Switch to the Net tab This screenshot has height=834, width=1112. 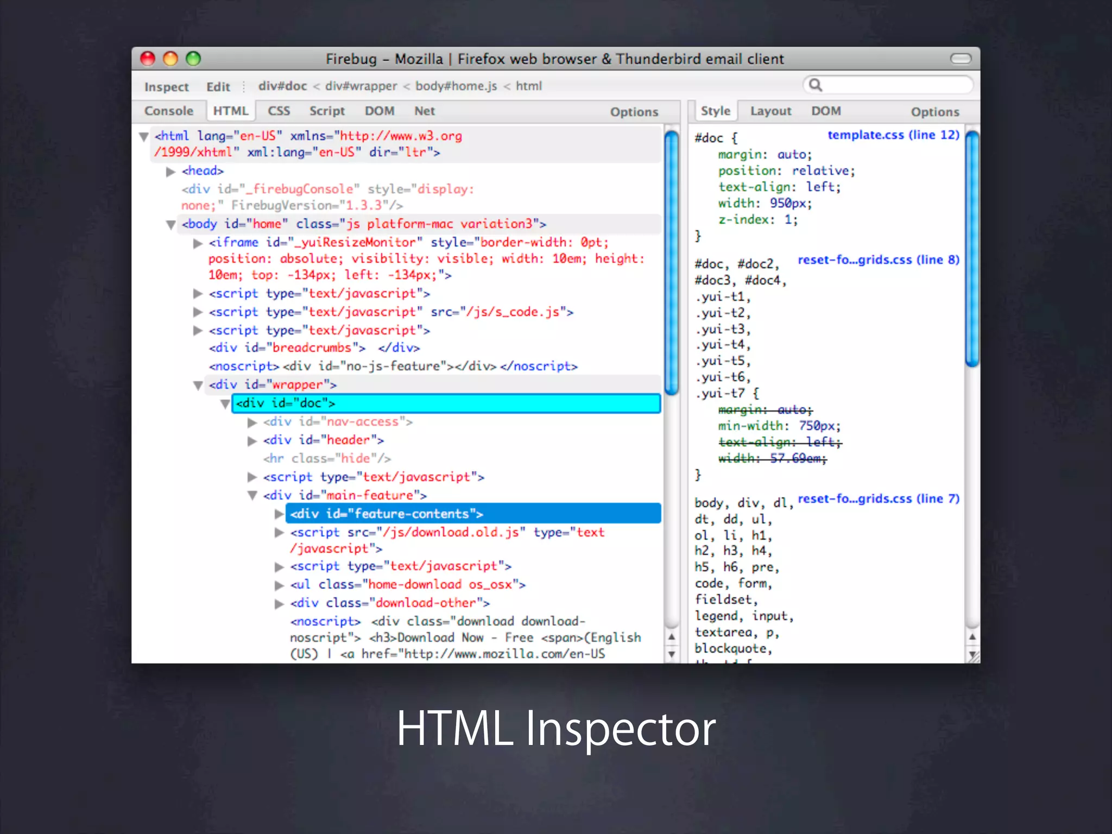click(425, 111)
